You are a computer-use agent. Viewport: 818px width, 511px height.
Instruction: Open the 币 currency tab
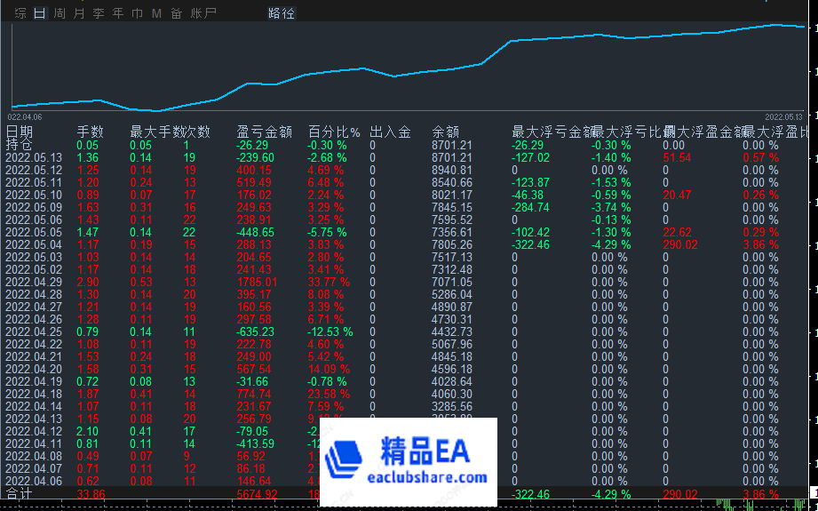point(137,13)
